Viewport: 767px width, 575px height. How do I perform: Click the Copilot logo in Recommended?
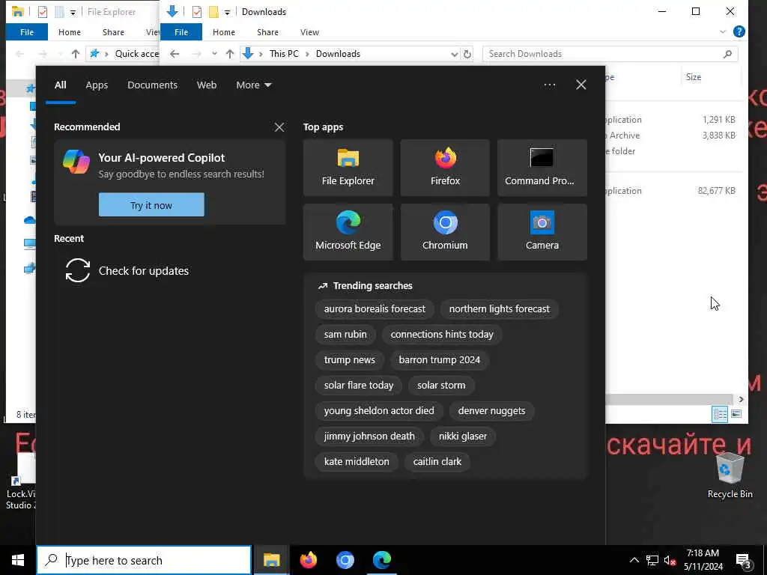pyautogui.click(x=76, y=162)
